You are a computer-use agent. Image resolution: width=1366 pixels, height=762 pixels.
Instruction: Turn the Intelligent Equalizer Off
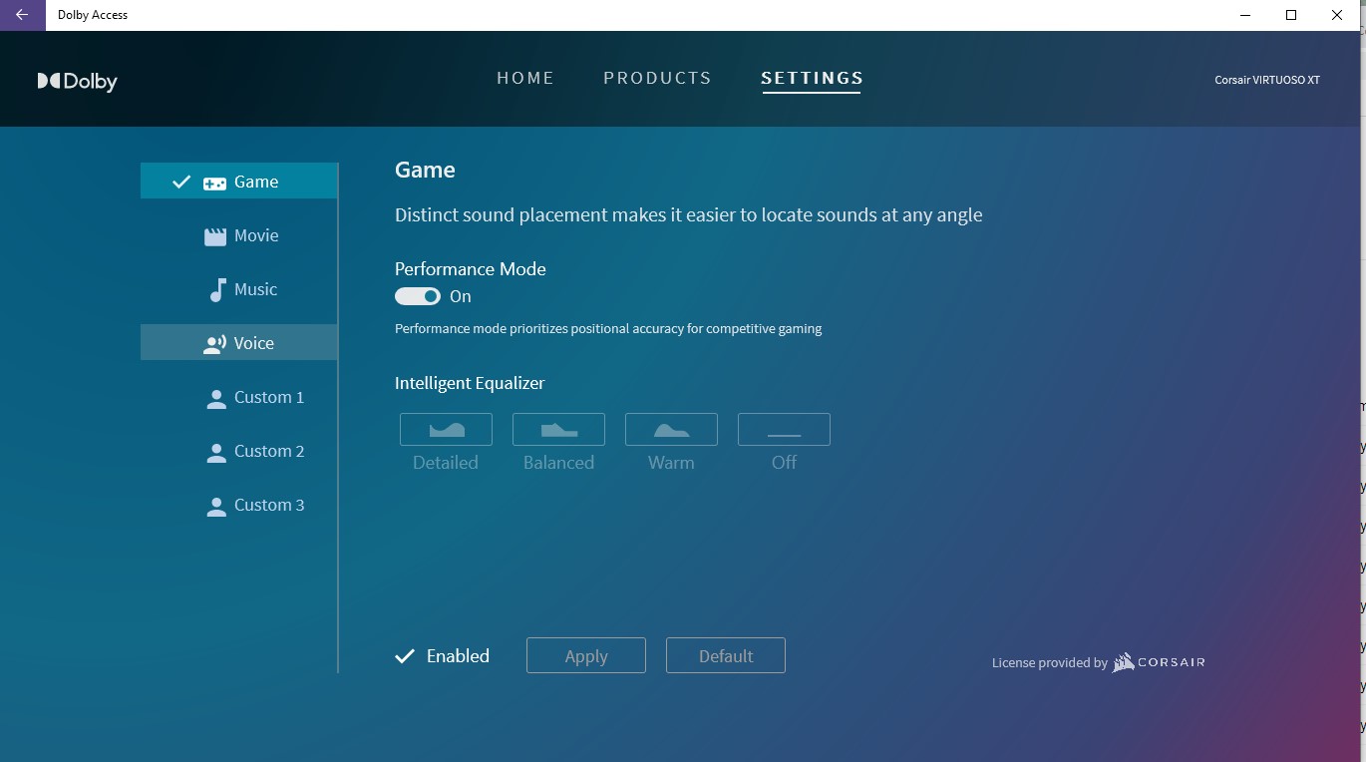tap(784, 429)
